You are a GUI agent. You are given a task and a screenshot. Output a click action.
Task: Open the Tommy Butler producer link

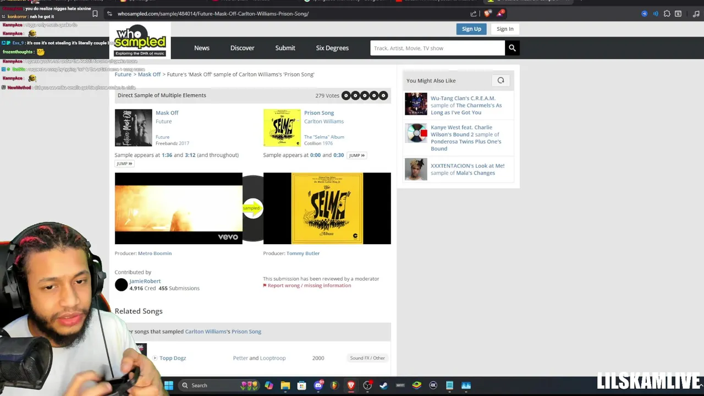(x=303, y=254)
